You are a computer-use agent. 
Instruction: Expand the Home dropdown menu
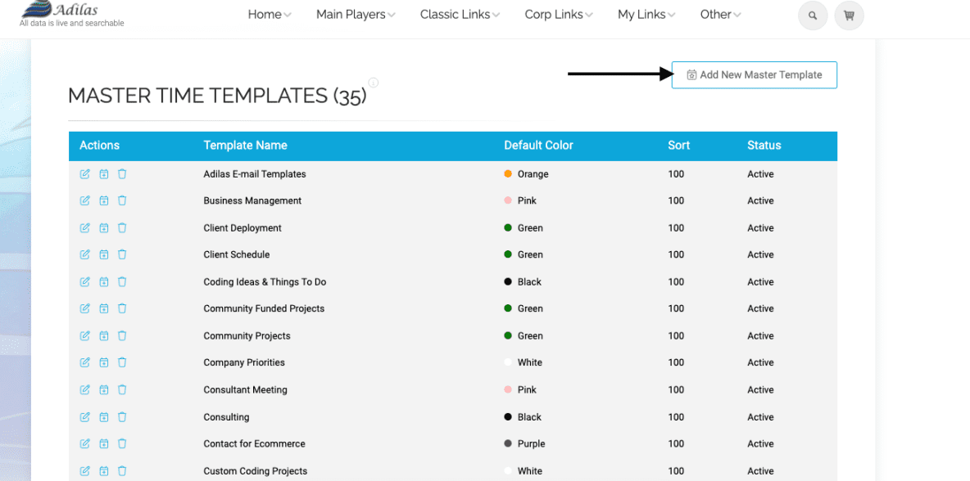click(x=270, y=15)
